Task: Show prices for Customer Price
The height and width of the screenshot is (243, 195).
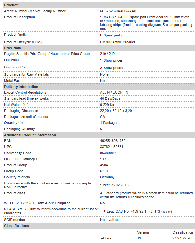Action: tap(113, 68)
